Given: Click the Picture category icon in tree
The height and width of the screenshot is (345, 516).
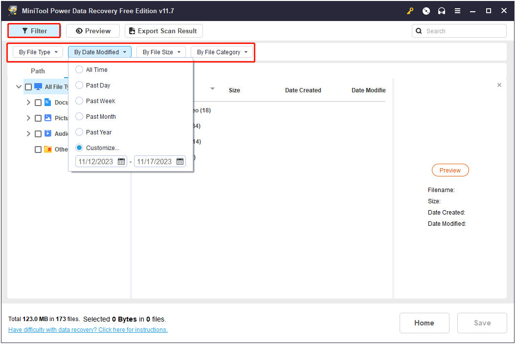Looking at the screenshot, I should coord(48,118).
